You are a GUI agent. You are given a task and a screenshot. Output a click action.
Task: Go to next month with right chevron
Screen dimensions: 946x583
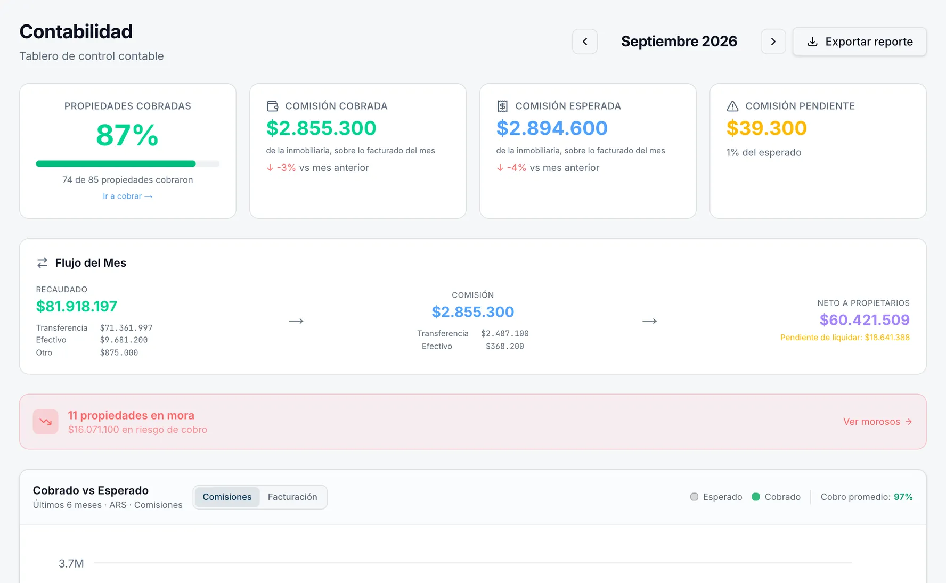[x=773, y=42]
